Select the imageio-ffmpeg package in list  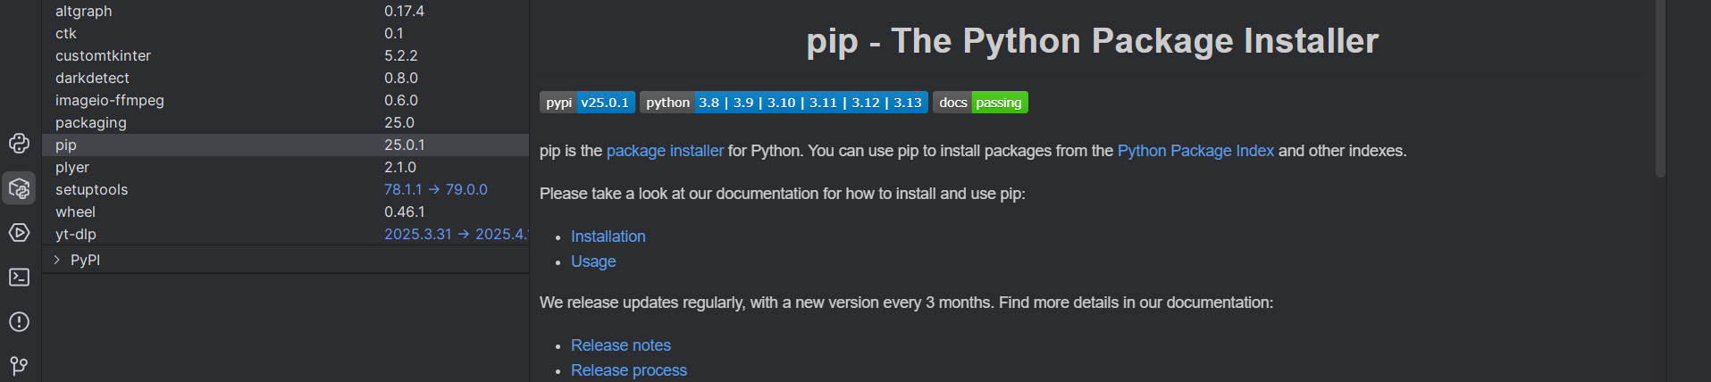tap(109, 100)
